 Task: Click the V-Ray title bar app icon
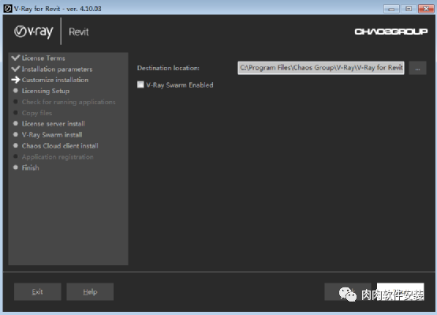(8, 9)
